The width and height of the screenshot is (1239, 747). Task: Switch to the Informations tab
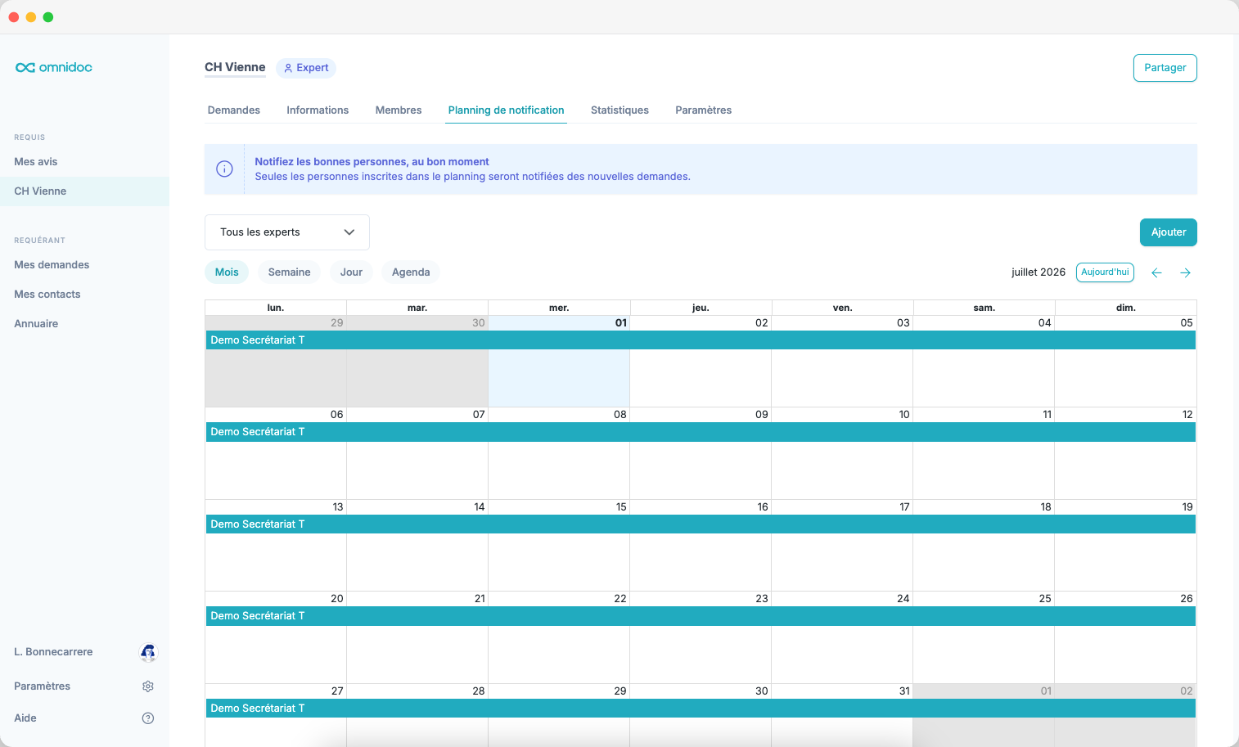pos(318,110)
